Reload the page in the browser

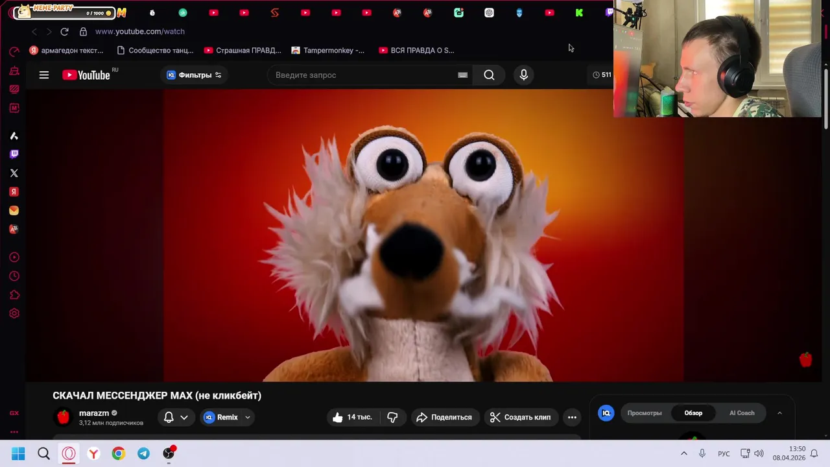pyautogui.click(x=64, y=31)
